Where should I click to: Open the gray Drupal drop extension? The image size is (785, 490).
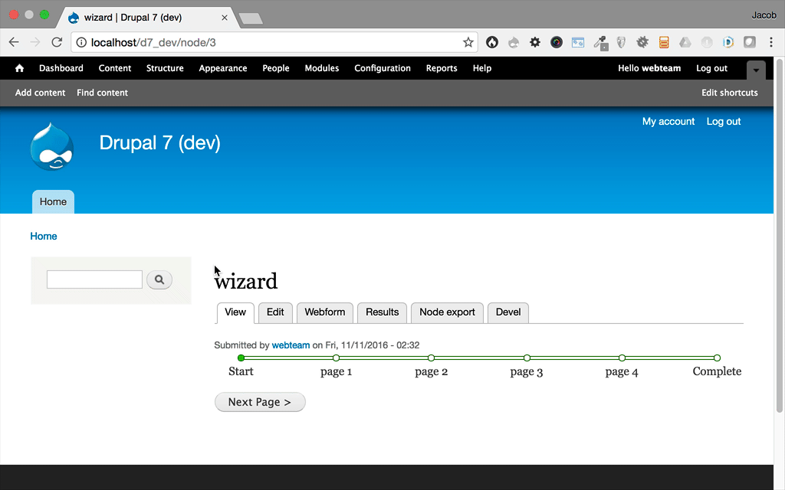click(x=514, y=43)
